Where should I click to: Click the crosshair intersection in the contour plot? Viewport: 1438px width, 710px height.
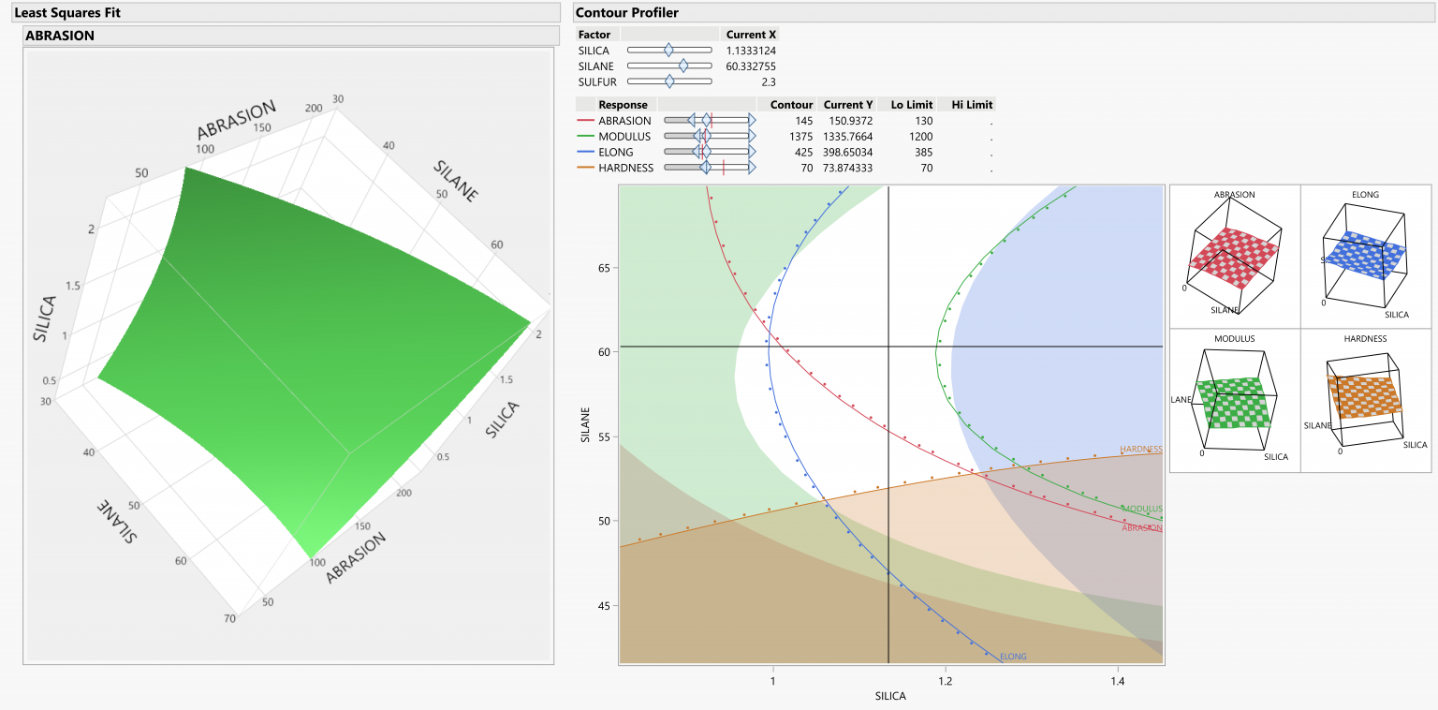point(888,345)
